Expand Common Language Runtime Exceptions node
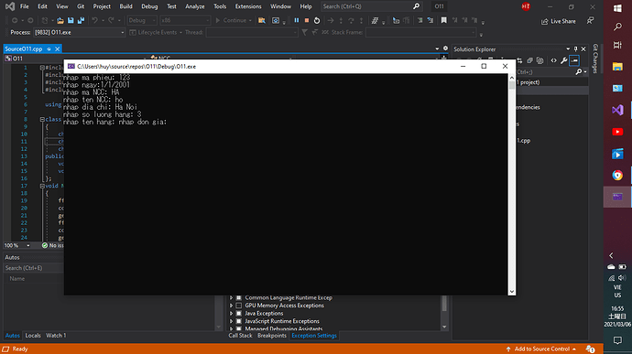The image size is (632, 354). pos(232,297)
